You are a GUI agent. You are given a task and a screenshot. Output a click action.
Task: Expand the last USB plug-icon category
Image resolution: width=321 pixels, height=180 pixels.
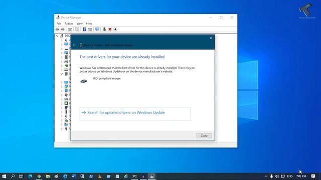coord(62,129)
